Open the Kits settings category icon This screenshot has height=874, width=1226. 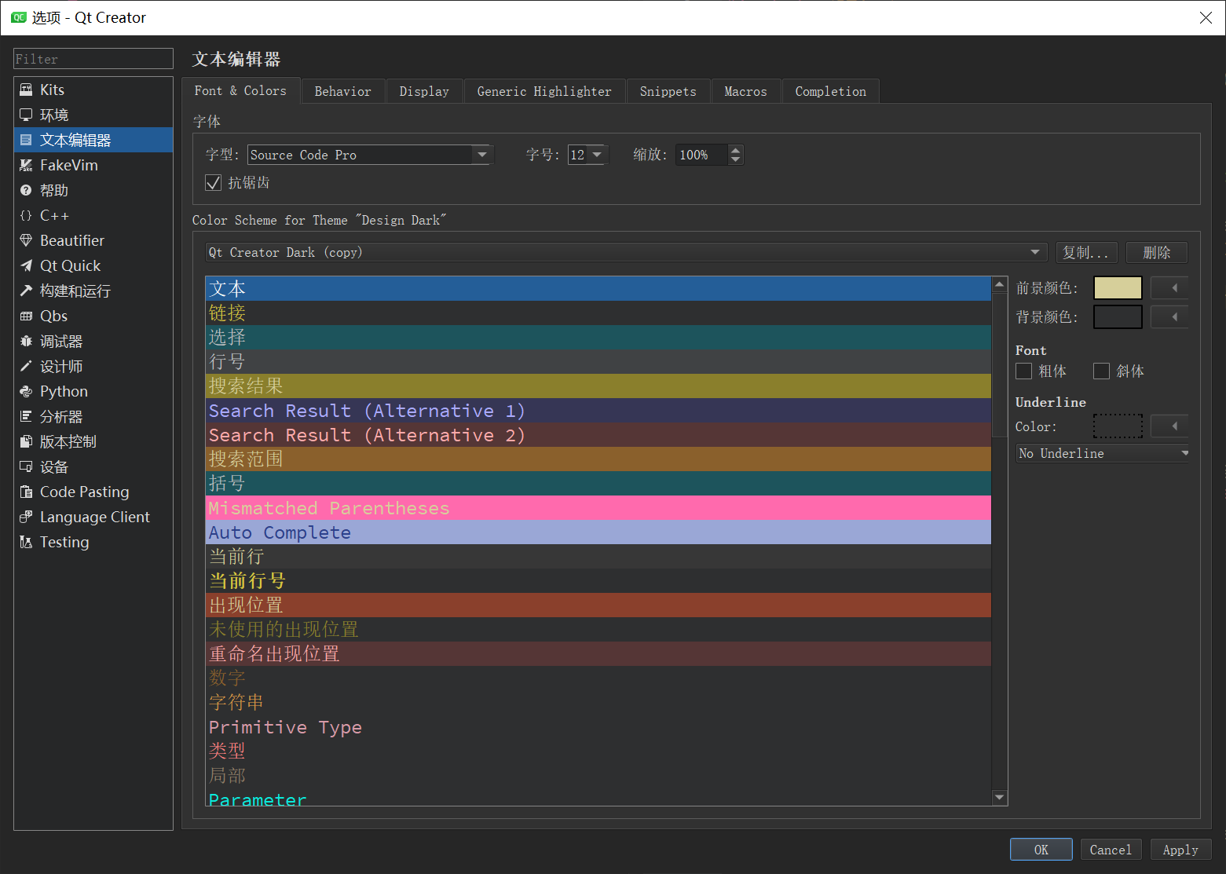pyautogui.click(x=26, y=90)
